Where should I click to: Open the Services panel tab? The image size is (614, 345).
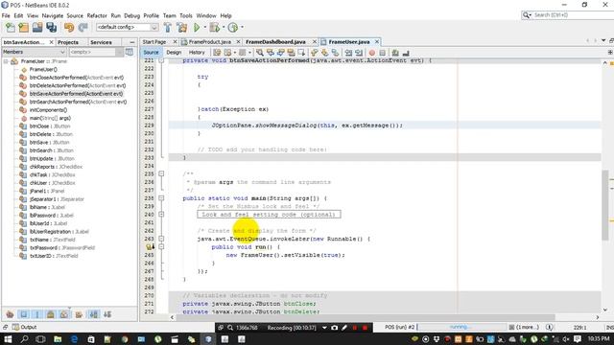(101, 42)
